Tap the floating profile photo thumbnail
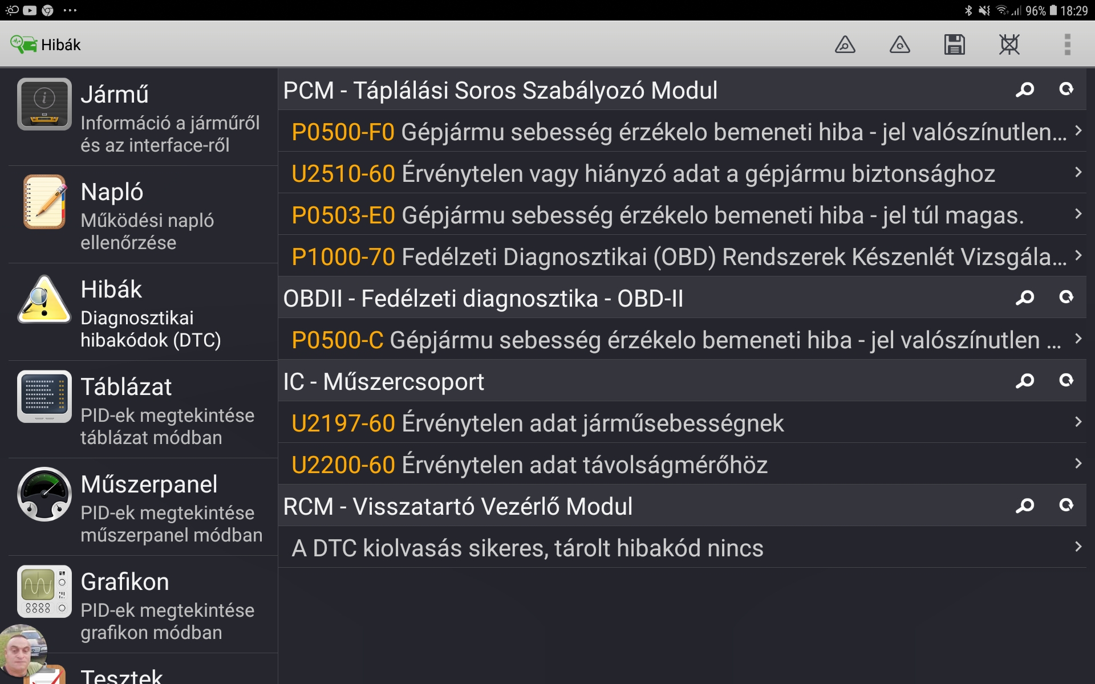The image size is (1095, 684). pyautogui.click(x=22, y=651)
